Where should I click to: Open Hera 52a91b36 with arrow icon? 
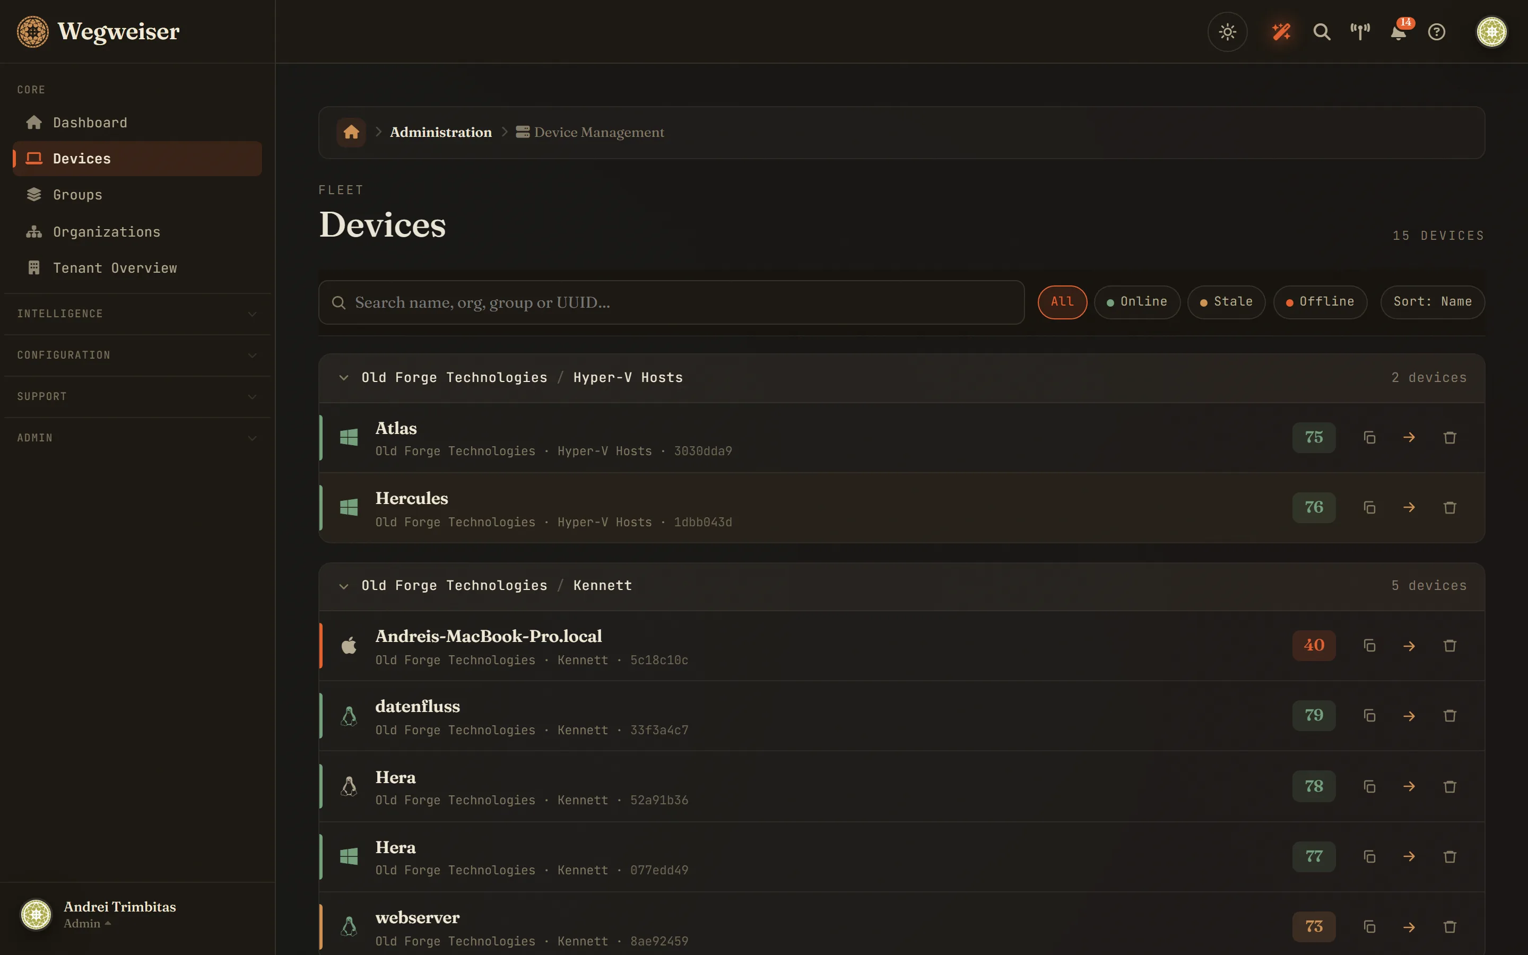point(1409,786)
